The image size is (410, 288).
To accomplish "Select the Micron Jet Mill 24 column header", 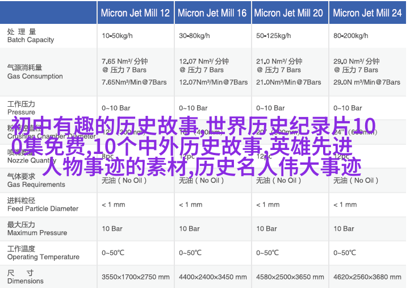I will coord(367,13).
